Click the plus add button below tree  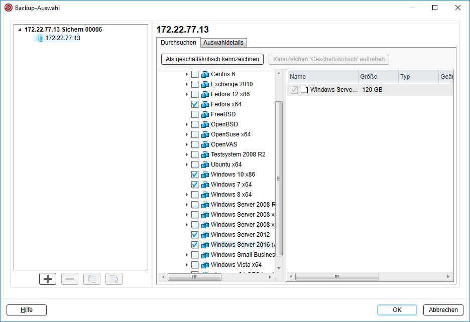coord(48,279)
